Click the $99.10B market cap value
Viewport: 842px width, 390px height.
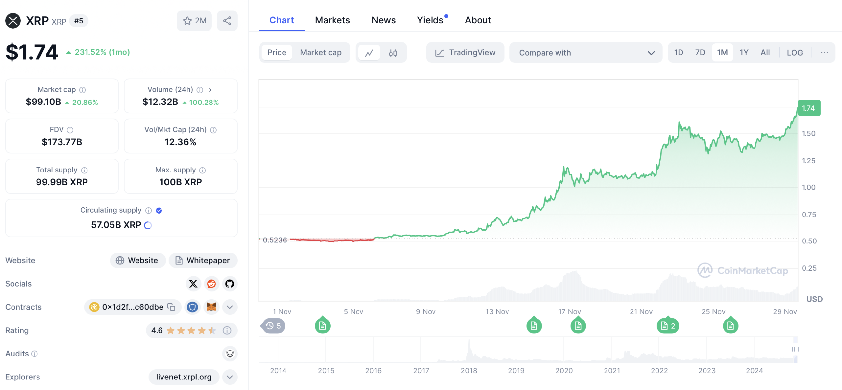pyautogui.click(x=43, y=102)
